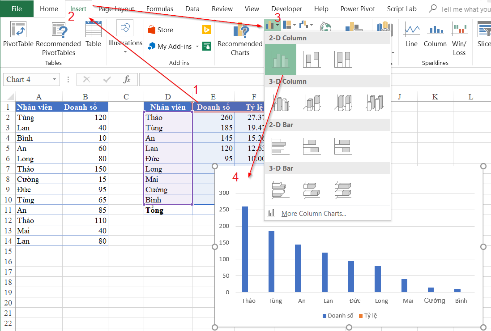Screen dimensions: 491x331
Task: Select the 3-D Stacked Column chart
Action: (x=312, y=102)
